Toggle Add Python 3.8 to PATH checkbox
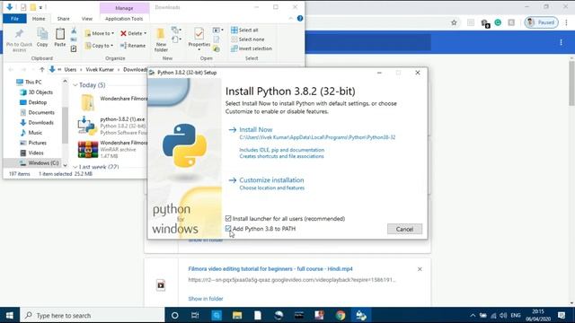The width and height of the screenshot is (575, 323). click(228, 229)
